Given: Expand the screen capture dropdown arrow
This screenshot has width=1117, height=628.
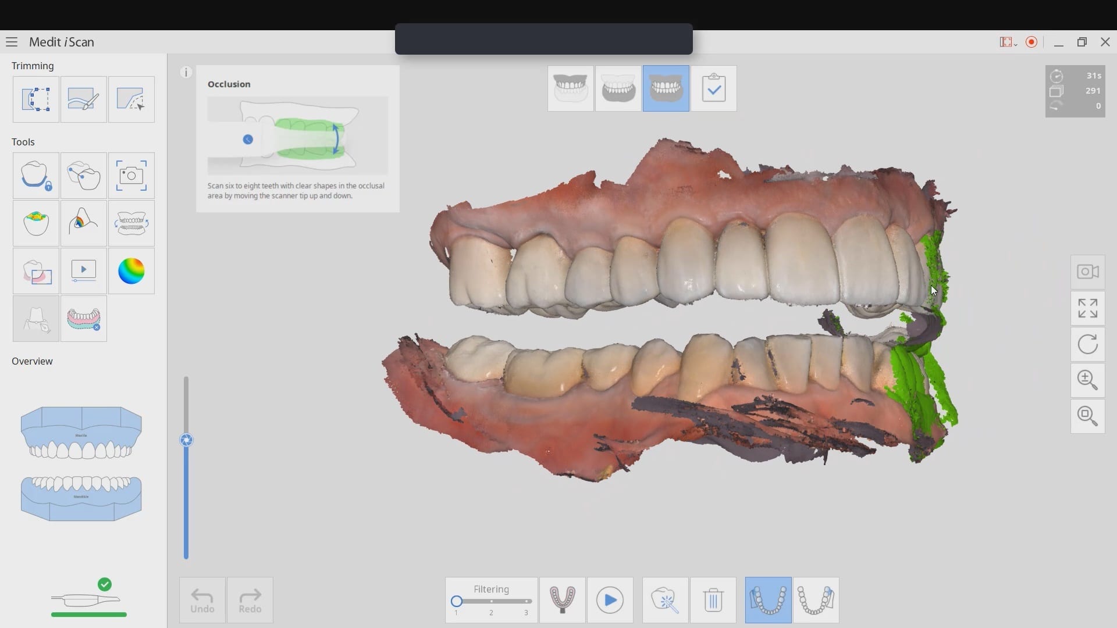Looking at the screenshot, I should tap(1015, 44).
